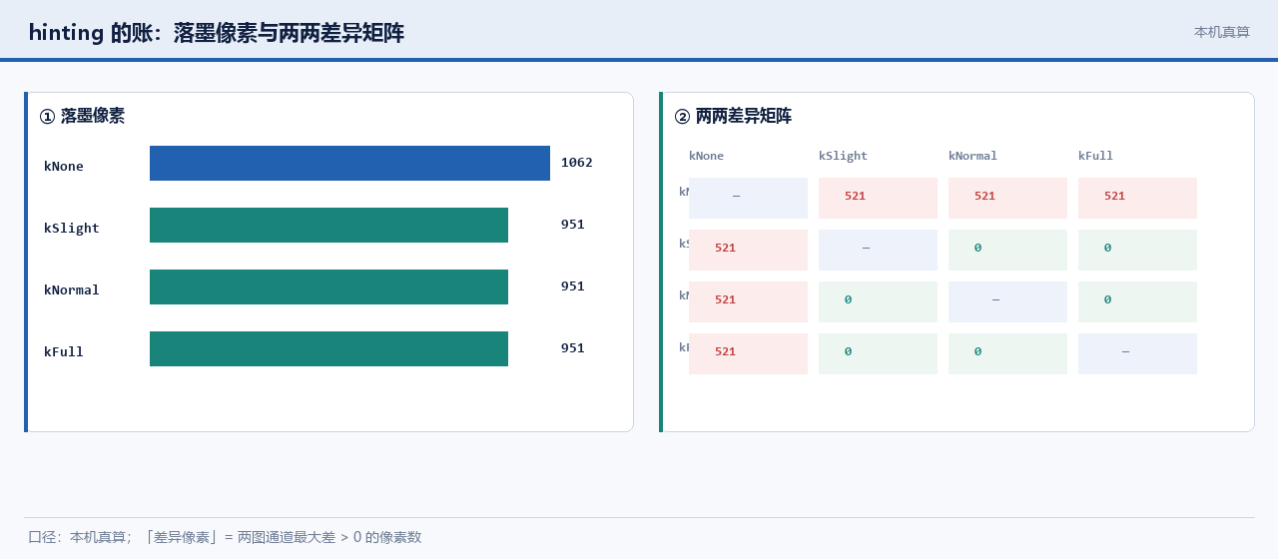
Task: Click the kSlight column header in the matrix
Action: (843, 156)
